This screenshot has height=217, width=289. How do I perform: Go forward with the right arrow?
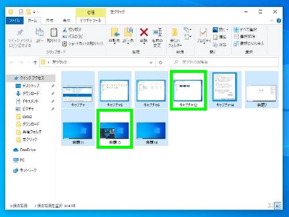[21, 62]
